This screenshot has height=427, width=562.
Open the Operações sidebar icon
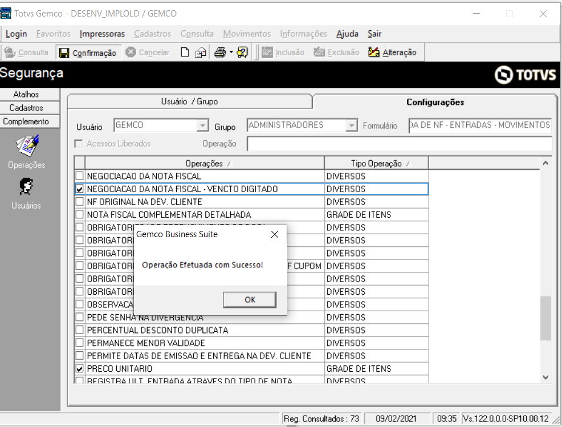(x=27, y=145)
